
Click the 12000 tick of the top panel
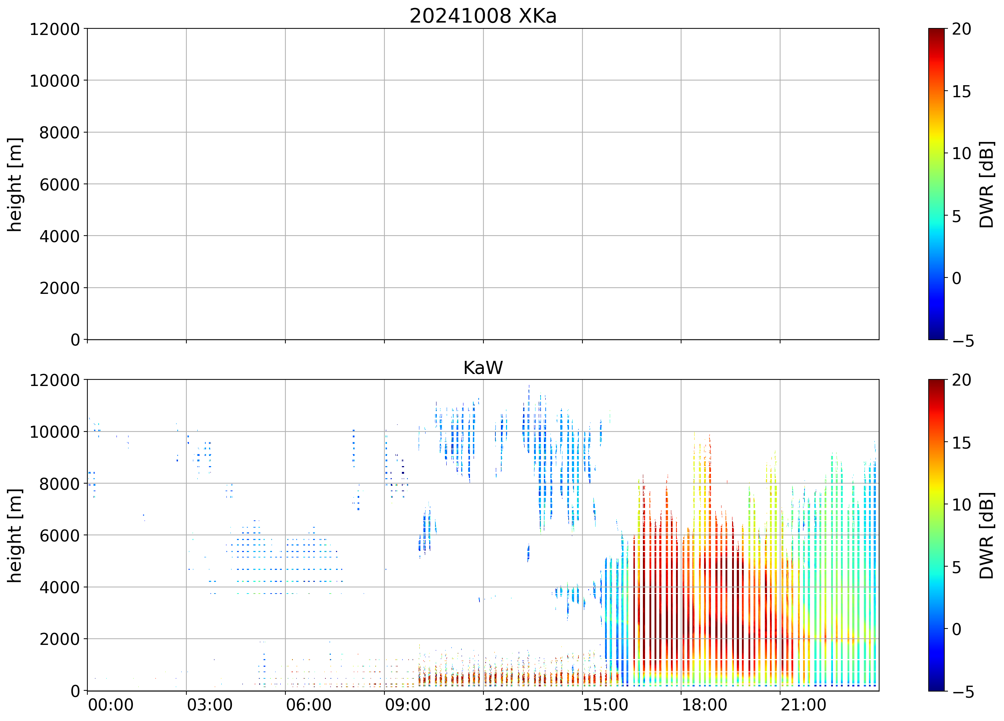55,29
